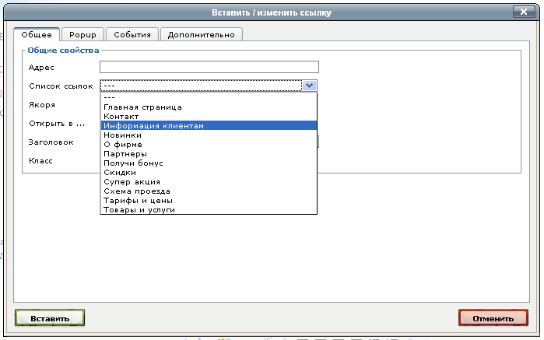The image size is (544, 340).
Task: Switch to the Popup tab
Action: point(82,34)
